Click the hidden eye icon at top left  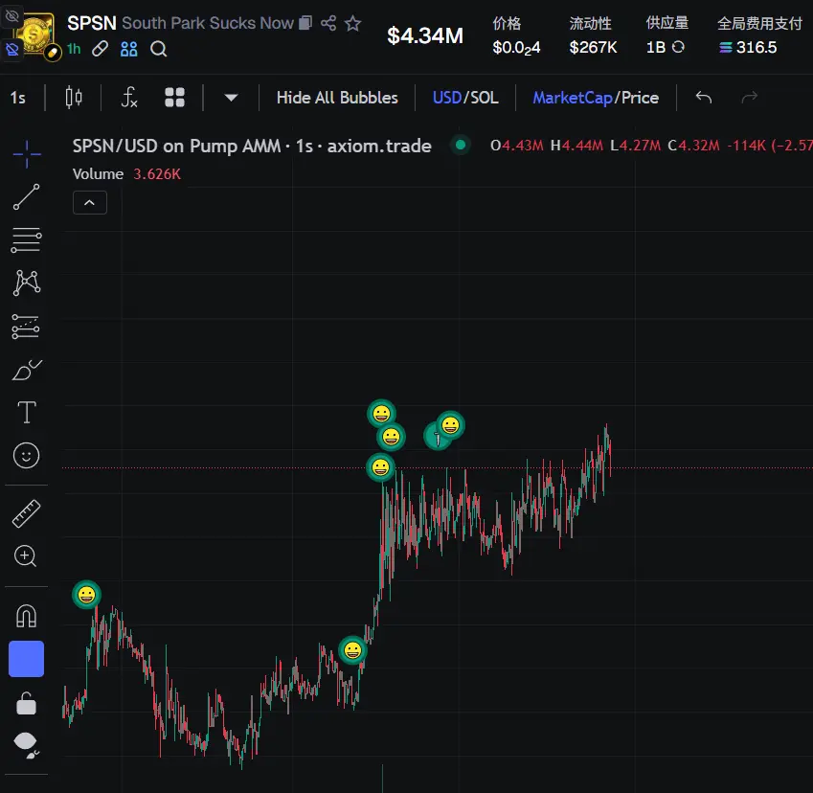(11, 16)
